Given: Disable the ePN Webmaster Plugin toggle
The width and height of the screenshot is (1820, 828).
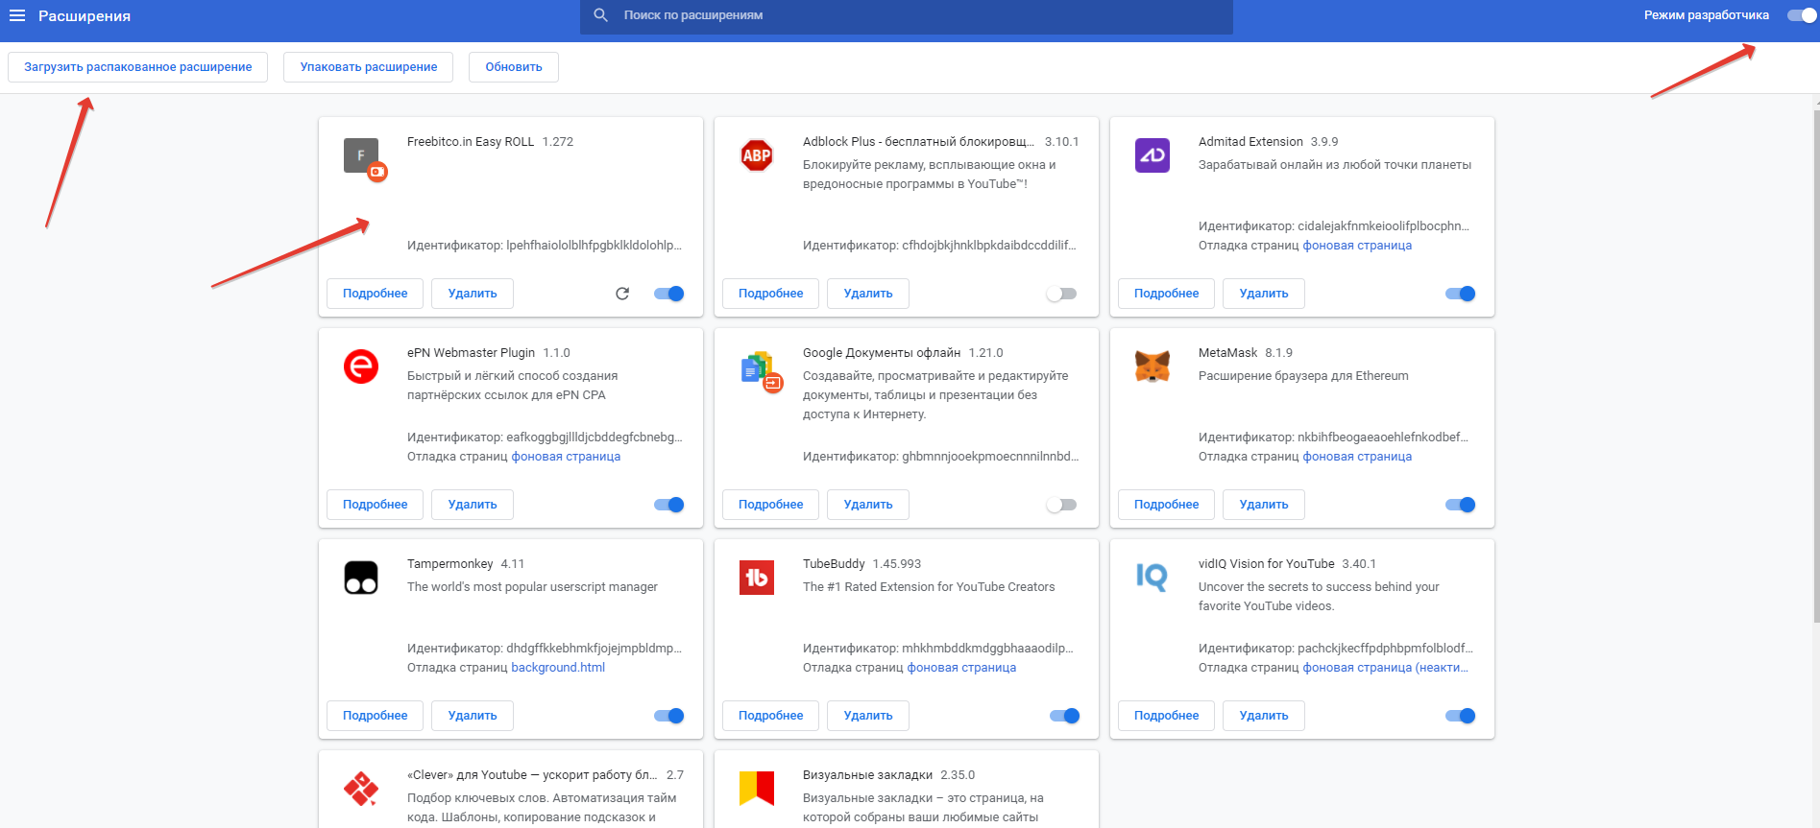Looking at the screenshot, I should pos(669,505).
